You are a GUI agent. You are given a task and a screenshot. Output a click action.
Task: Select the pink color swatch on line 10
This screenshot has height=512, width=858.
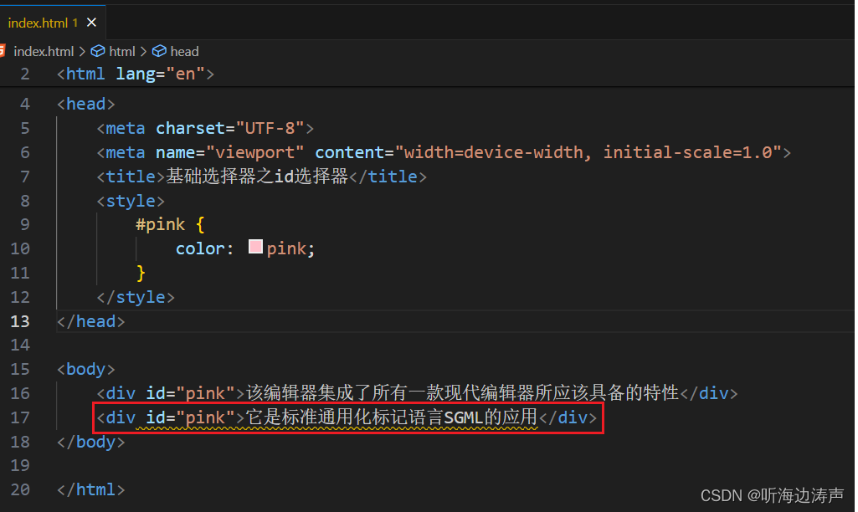254,248
